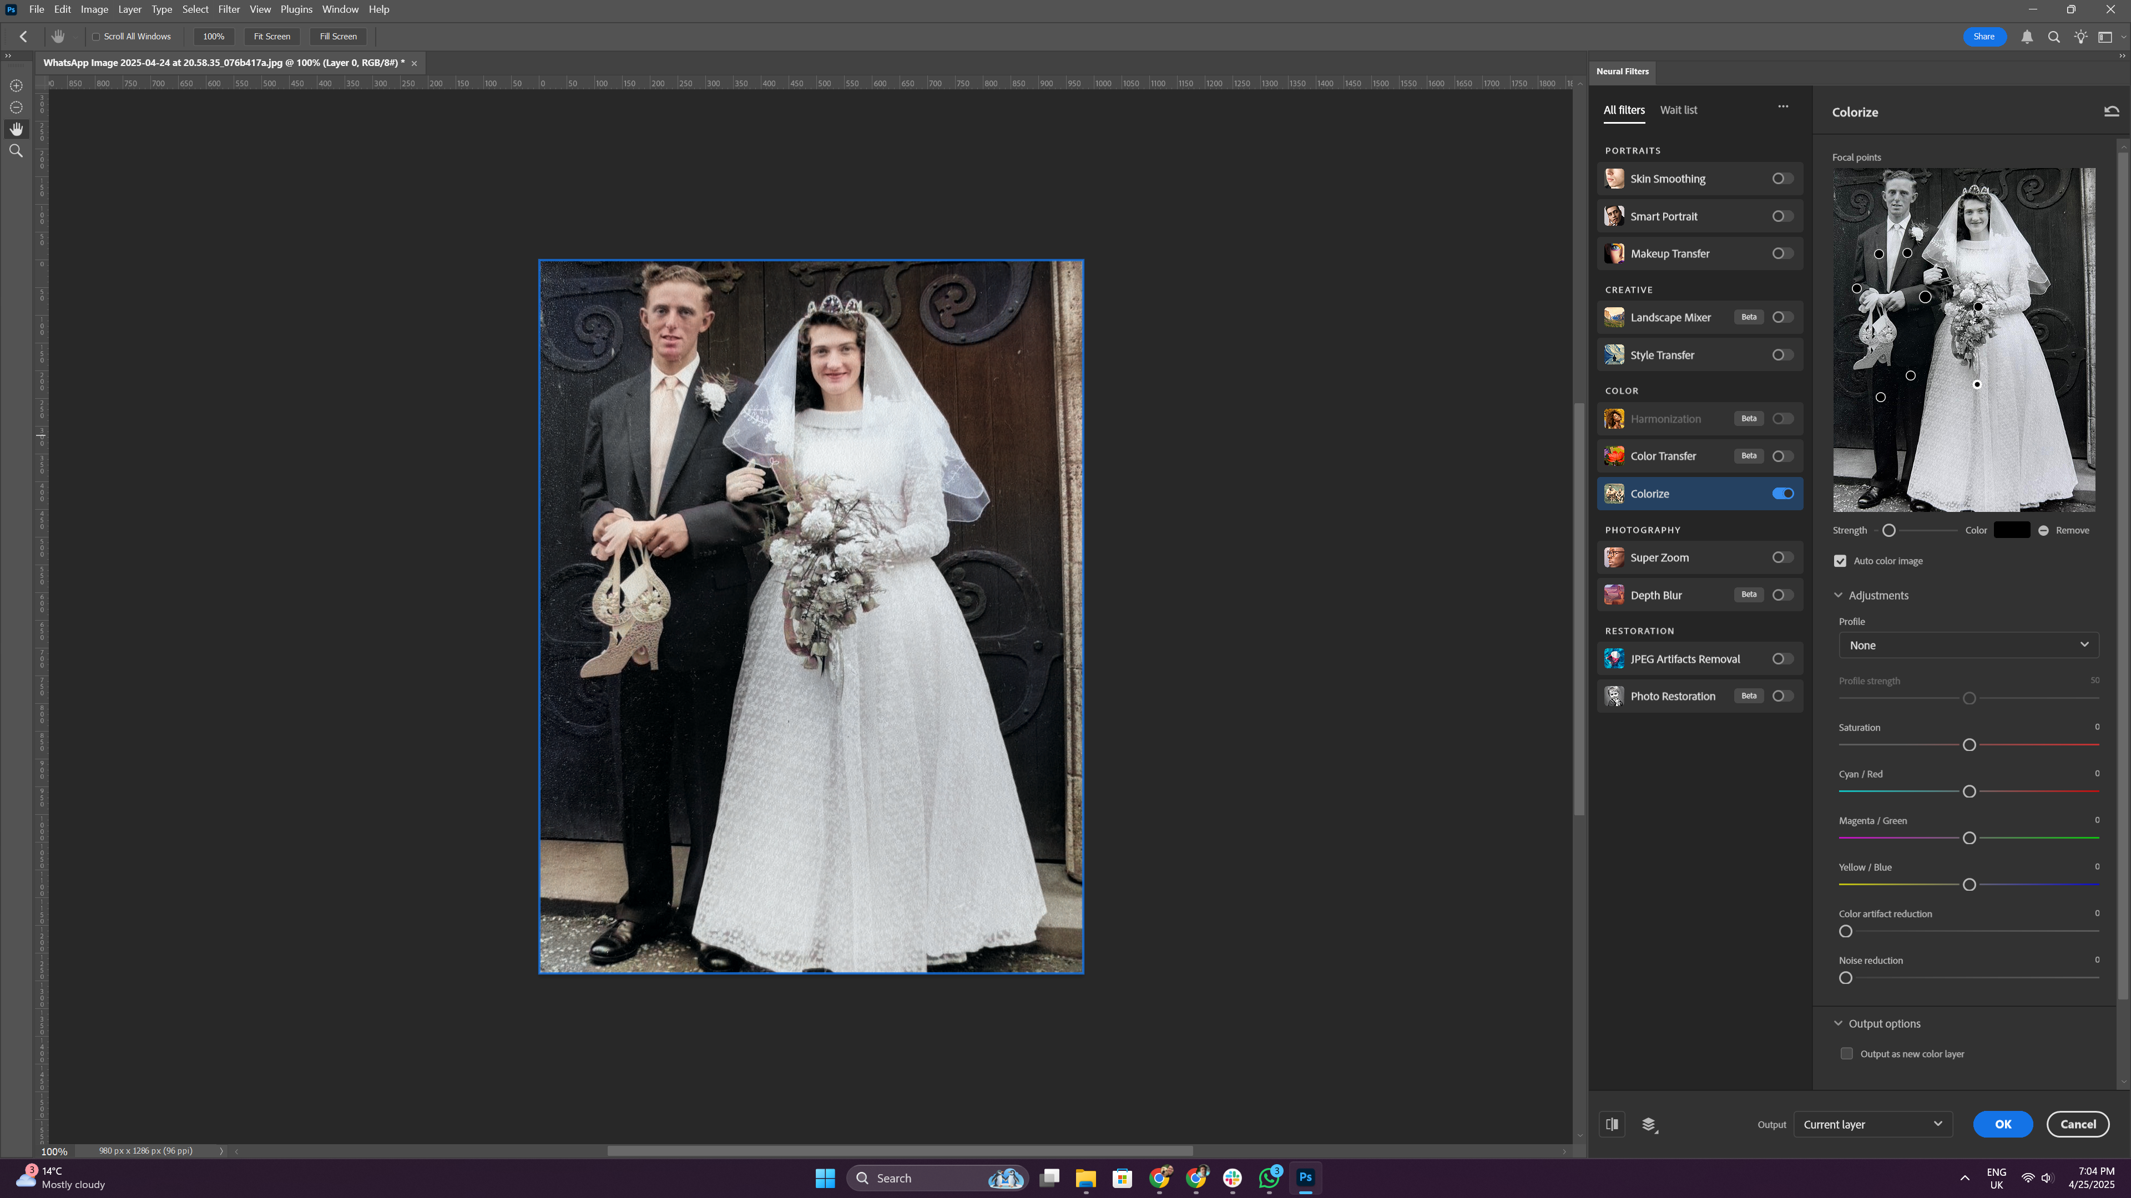The height and width of the screenshot is (1198, 2131).
Task: Select the Hand tool in left toolbar
Action: (16, 129)
